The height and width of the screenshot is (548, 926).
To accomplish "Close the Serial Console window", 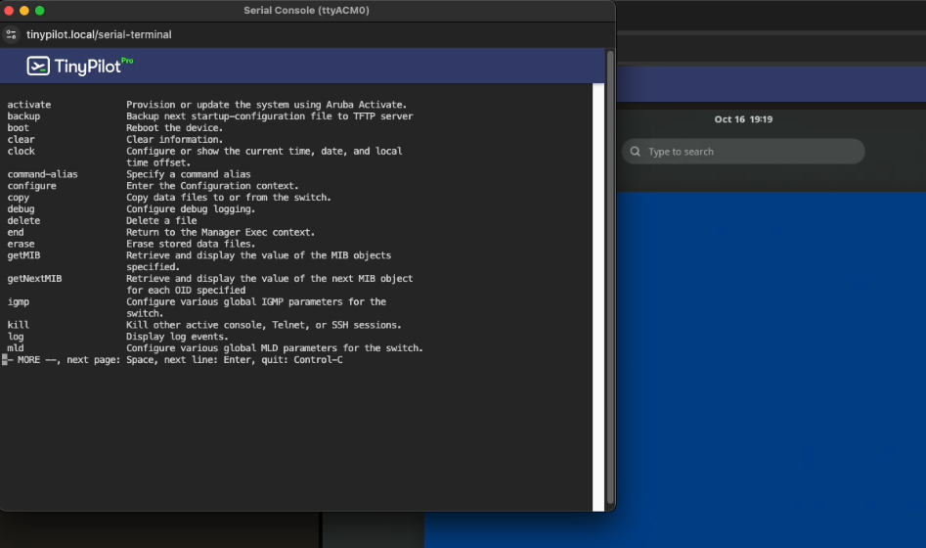I will coord(8,10).
